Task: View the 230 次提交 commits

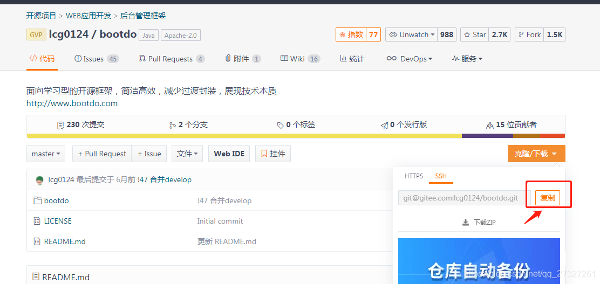Action: (x=80, y=124)
